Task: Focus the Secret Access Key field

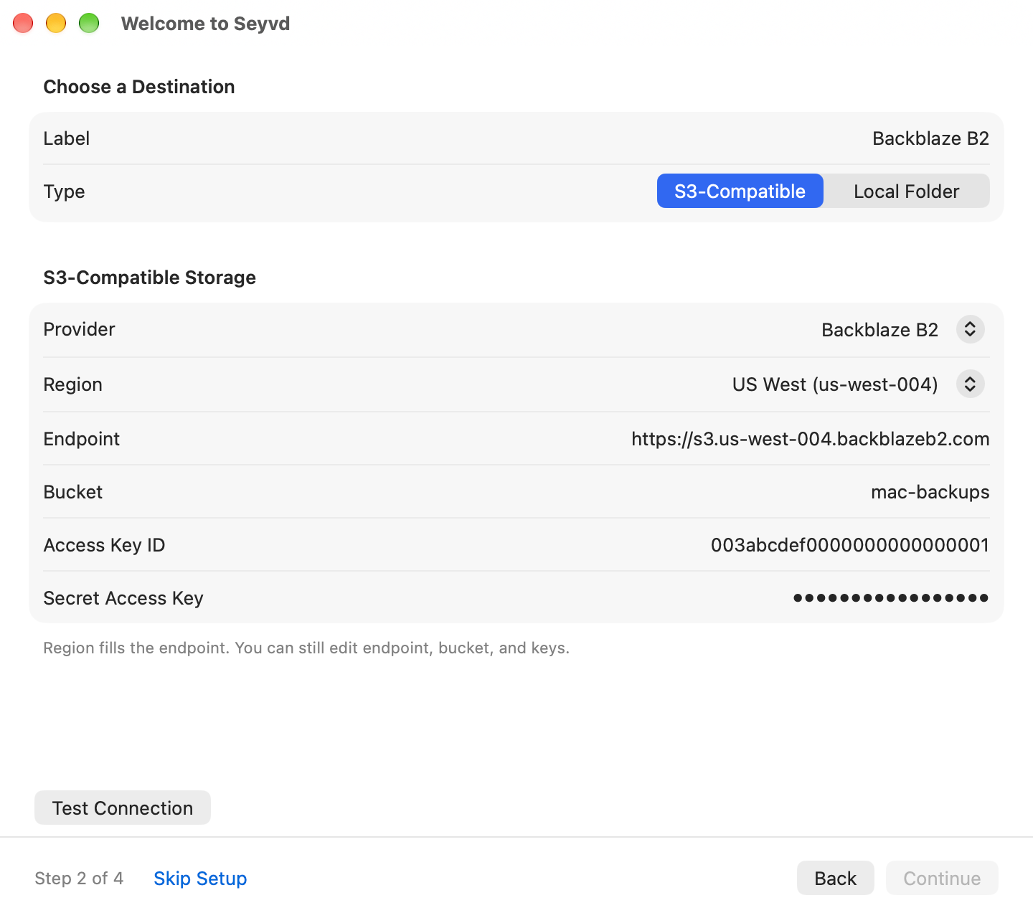Action: click(891, 598)
